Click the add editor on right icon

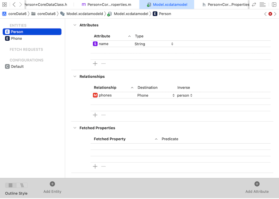point(274,5)
